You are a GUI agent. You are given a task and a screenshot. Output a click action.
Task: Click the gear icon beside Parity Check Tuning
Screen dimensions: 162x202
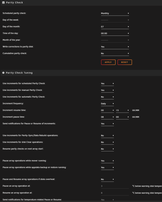(x=3, y=73)
